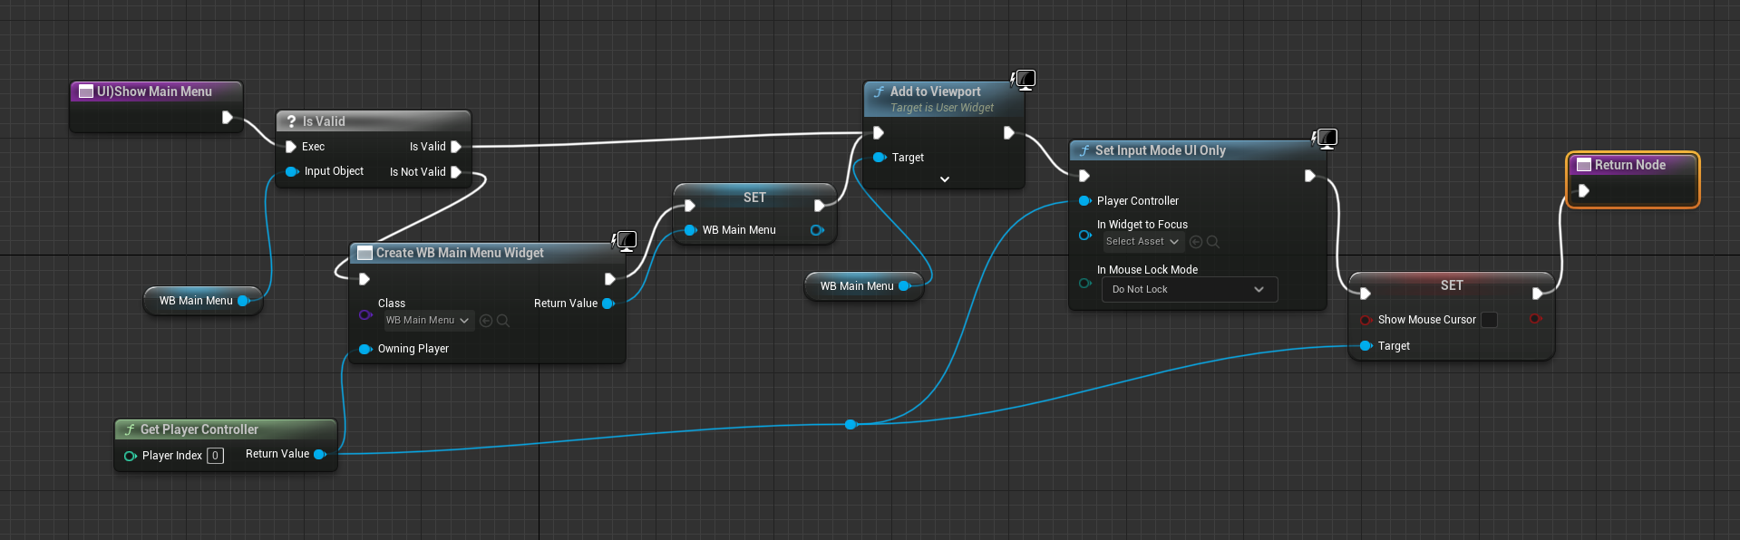Click the use-selected-asset arrow beside WB Main Menu class
Viewport: 1740px width, 540px height.
click(486, 321)
